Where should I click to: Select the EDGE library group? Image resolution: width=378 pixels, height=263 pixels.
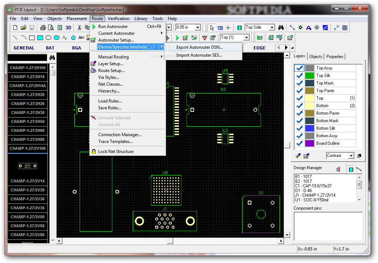[x=259, y=48]
